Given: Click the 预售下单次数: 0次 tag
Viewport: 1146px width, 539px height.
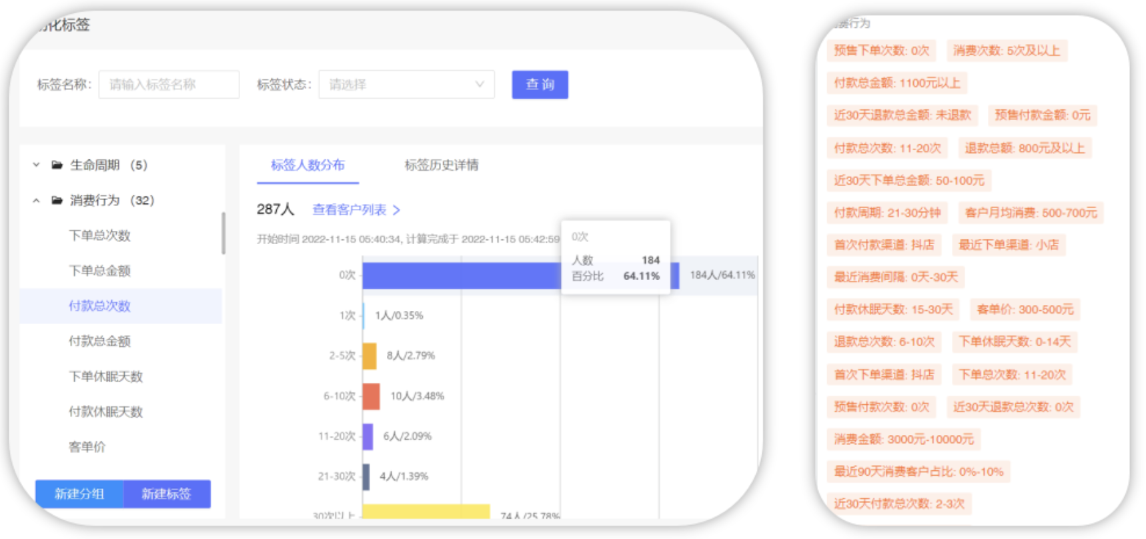Looking at the screenshot, I should 881,51.
